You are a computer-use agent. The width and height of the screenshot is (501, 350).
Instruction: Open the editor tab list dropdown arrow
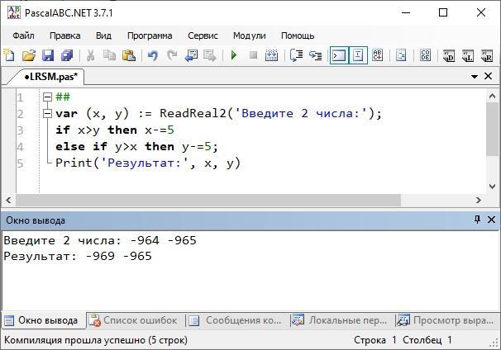tap(475, 77)
